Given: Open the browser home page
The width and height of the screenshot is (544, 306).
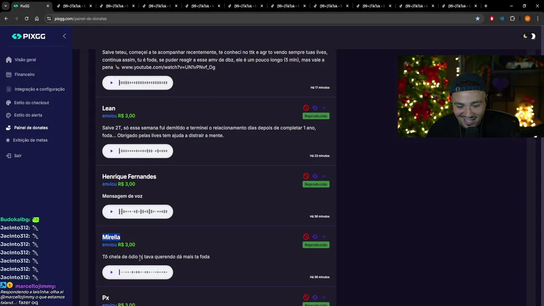Looking at the screenshot, I should pos(37,19).
